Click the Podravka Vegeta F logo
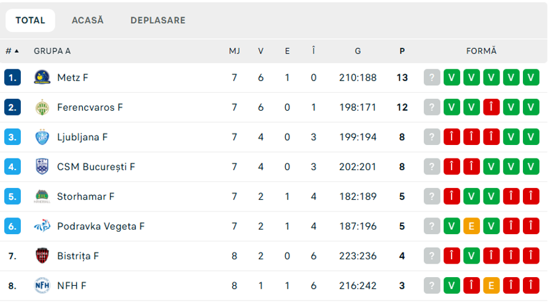 (42, 226)
